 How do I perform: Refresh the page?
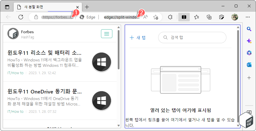(21, 17)
